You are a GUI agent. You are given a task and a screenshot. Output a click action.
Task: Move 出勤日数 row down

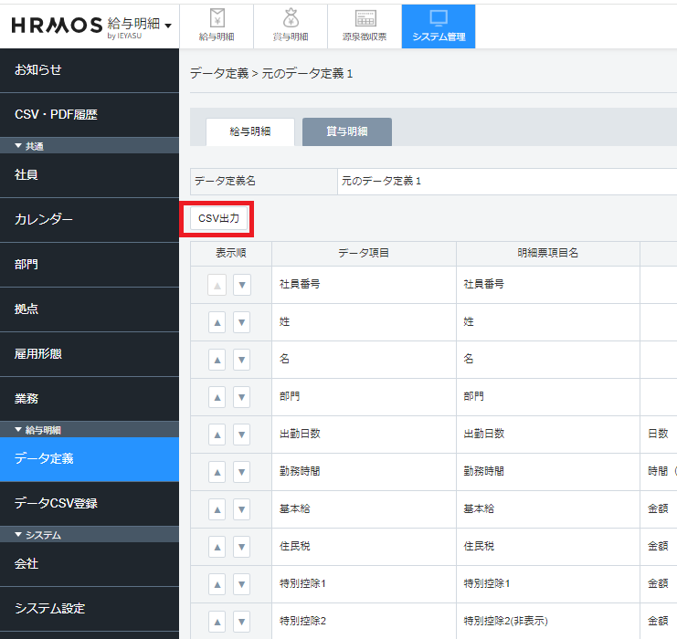pyautogui.click(x=242, y=435)
